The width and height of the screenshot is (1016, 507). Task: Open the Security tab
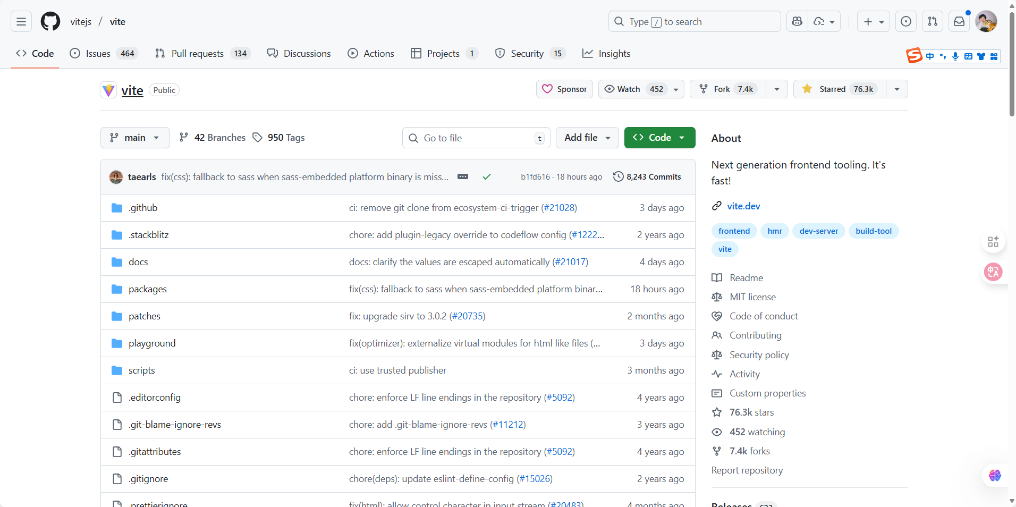tap(530, 54)
